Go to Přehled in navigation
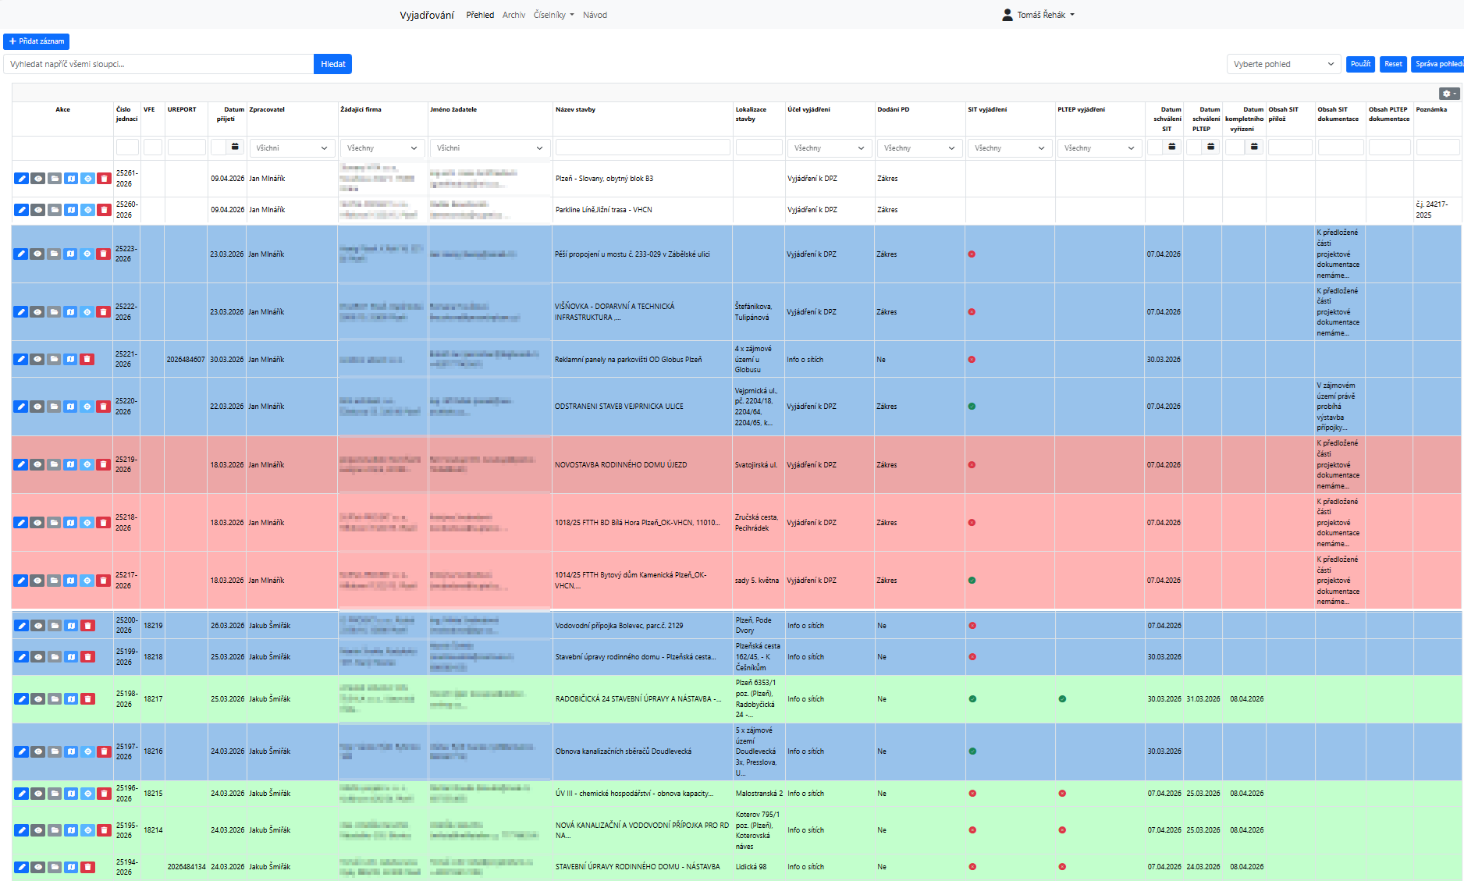The height and width of the screenshot is (881, 1464). tap(480, 15)
